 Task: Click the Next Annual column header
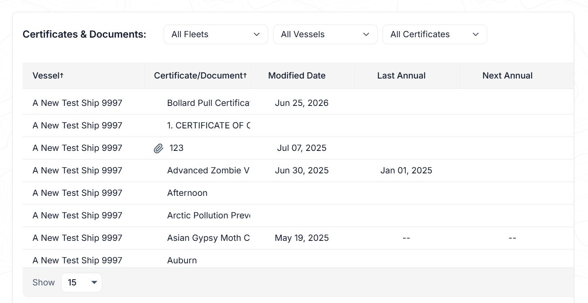tap(508, 76)
